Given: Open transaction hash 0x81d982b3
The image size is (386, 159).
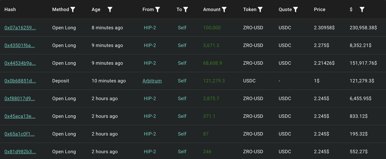Looking at the screenshot, I should (20, 152).
